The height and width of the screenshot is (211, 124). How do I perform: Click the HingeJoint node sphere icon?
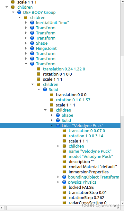coord(32,48)
